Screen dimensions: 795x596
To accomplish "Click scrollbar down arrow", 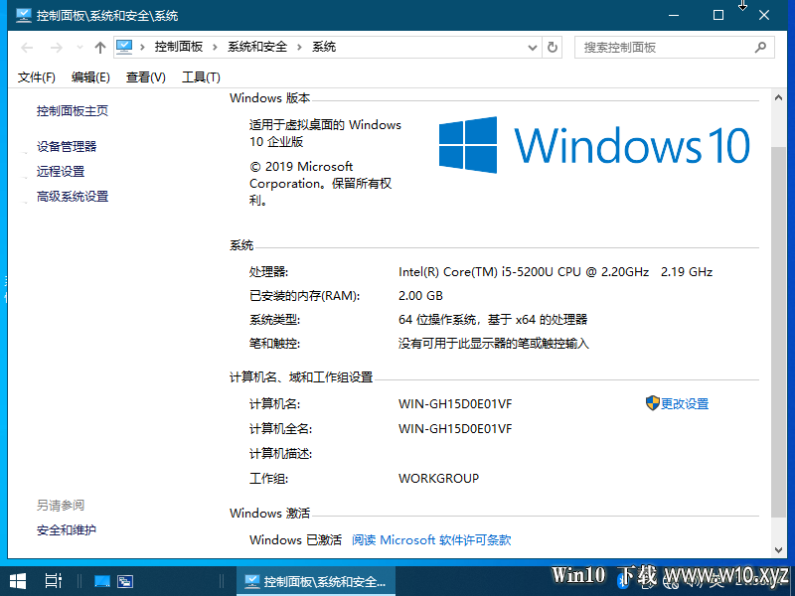I will (x=778, y=550).
